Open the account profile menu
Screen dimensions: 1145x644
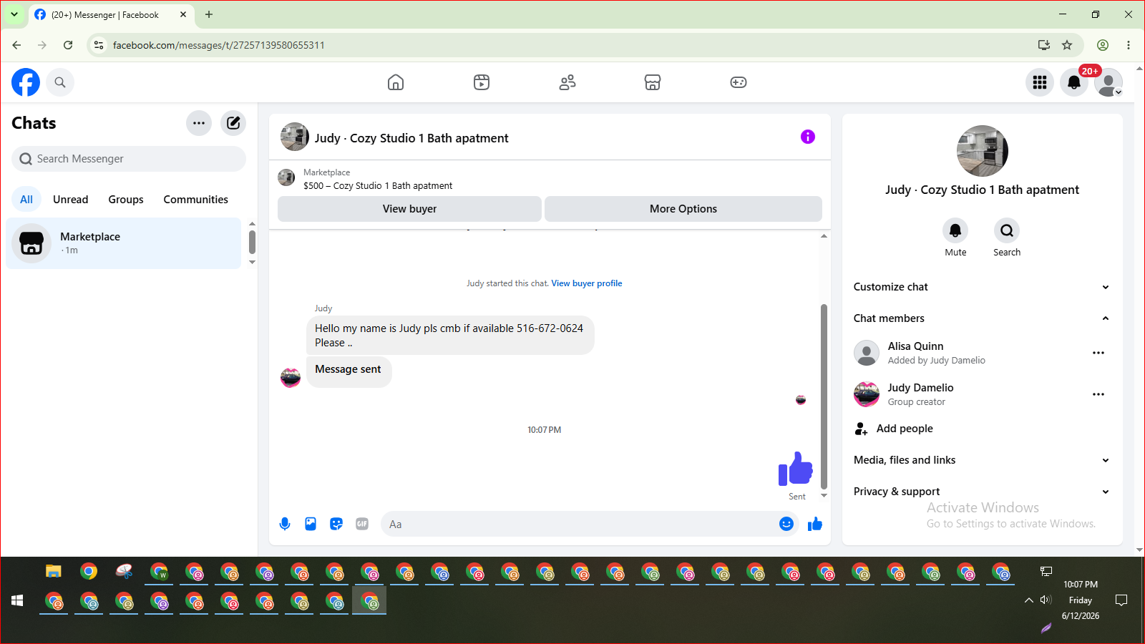(1109, 82)
